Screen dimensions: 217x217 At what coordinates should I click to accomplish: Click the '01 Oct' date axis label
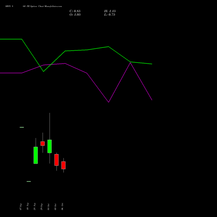[49, 207]
